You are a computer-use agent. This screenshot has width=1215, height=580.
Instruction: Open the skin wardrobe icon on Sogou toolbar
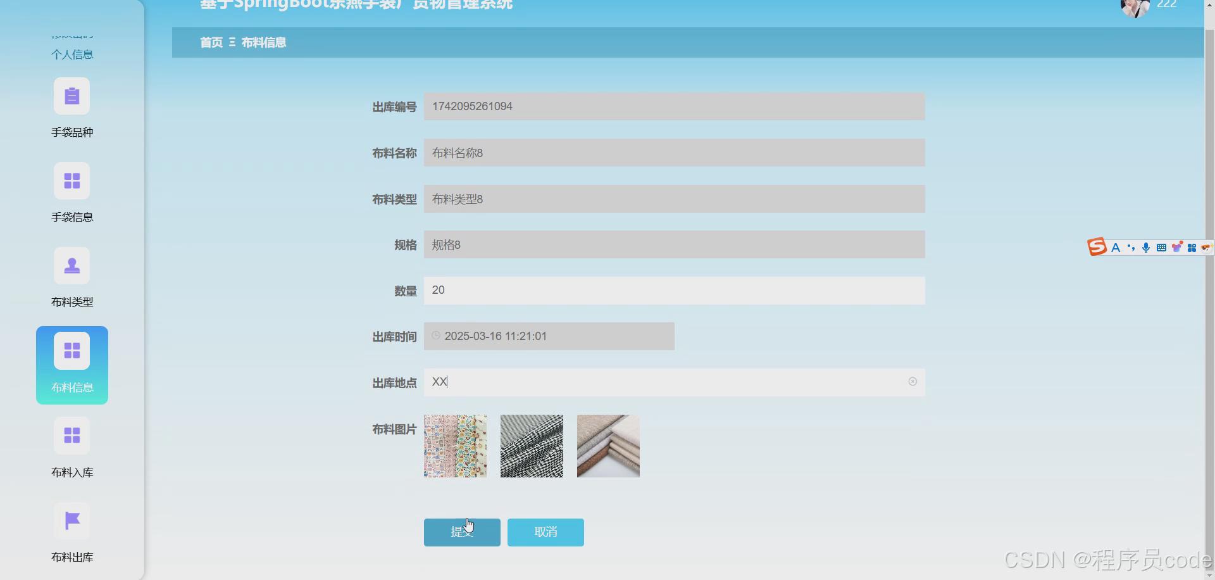point(1177,247)
